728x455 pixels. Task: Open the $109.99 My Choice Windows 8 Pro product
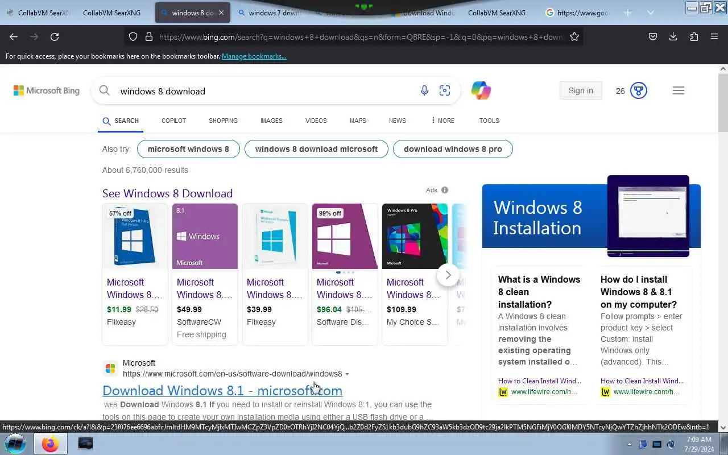(415, 274)
